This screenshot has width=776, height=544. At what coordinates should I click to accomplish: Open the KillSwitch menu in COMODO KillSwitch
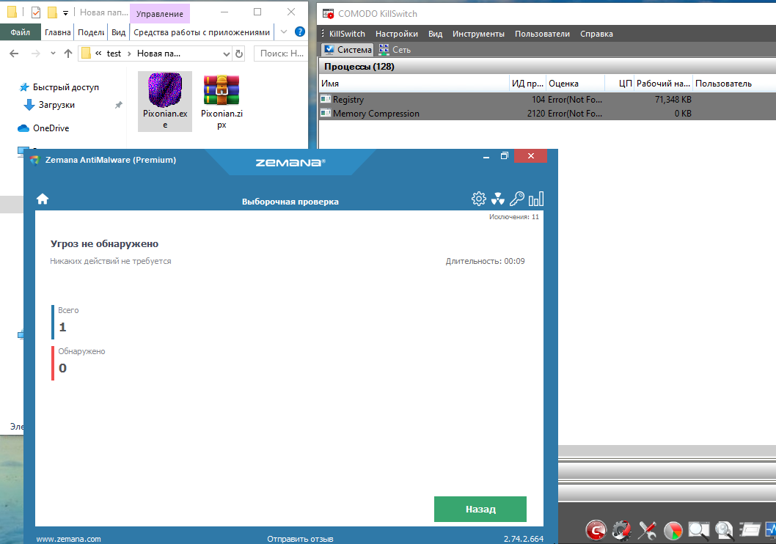pos(347,34)
